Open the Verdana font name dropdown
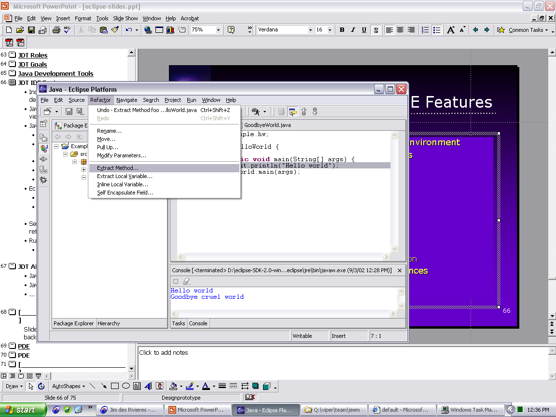The height and width of the screenshot is (417, 556). coord(310,30)
